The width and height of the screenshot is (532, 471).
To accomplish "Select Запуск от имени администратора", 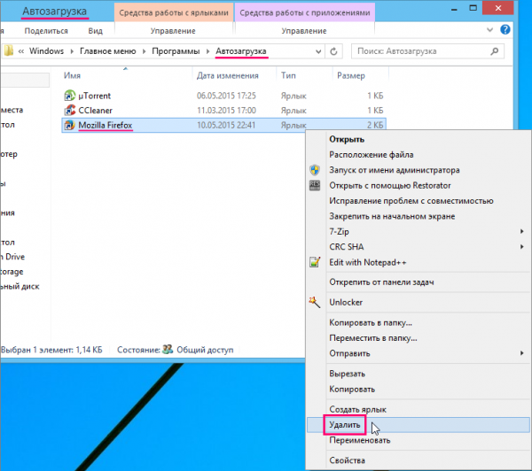I will click(395, 170).
